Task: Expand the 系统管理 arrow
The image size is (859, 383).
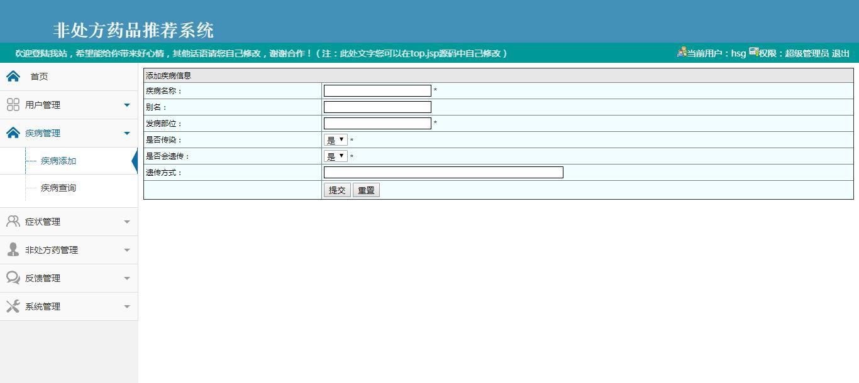Action: [127, 306]
